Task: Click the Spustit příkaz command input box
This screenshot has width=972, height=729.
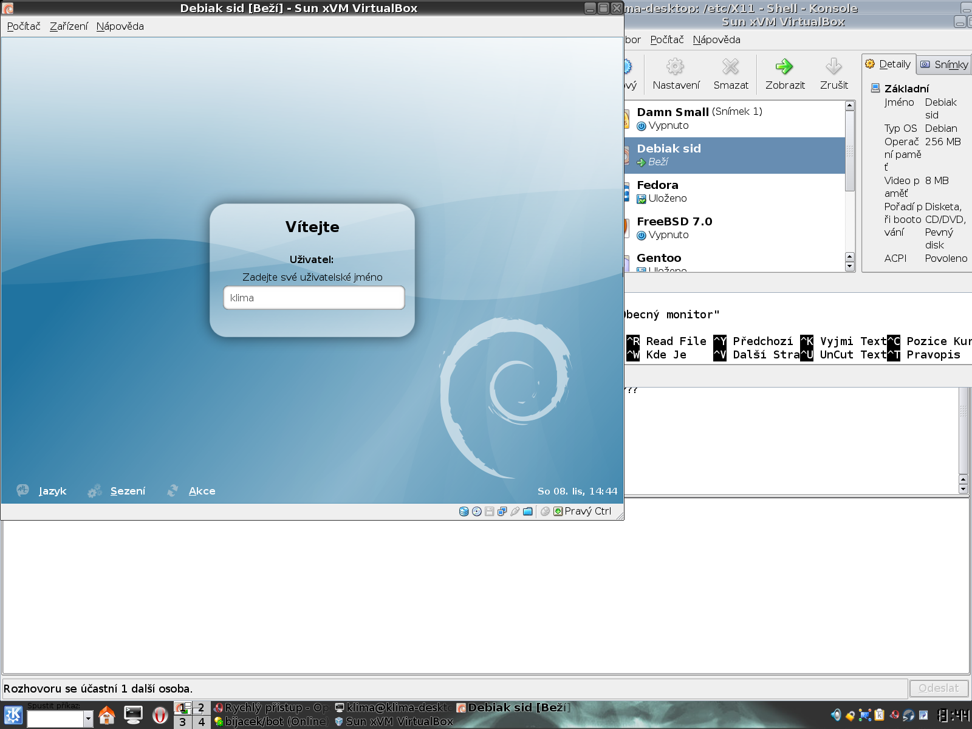Action: pyautogui.click(x=55, y=719)
